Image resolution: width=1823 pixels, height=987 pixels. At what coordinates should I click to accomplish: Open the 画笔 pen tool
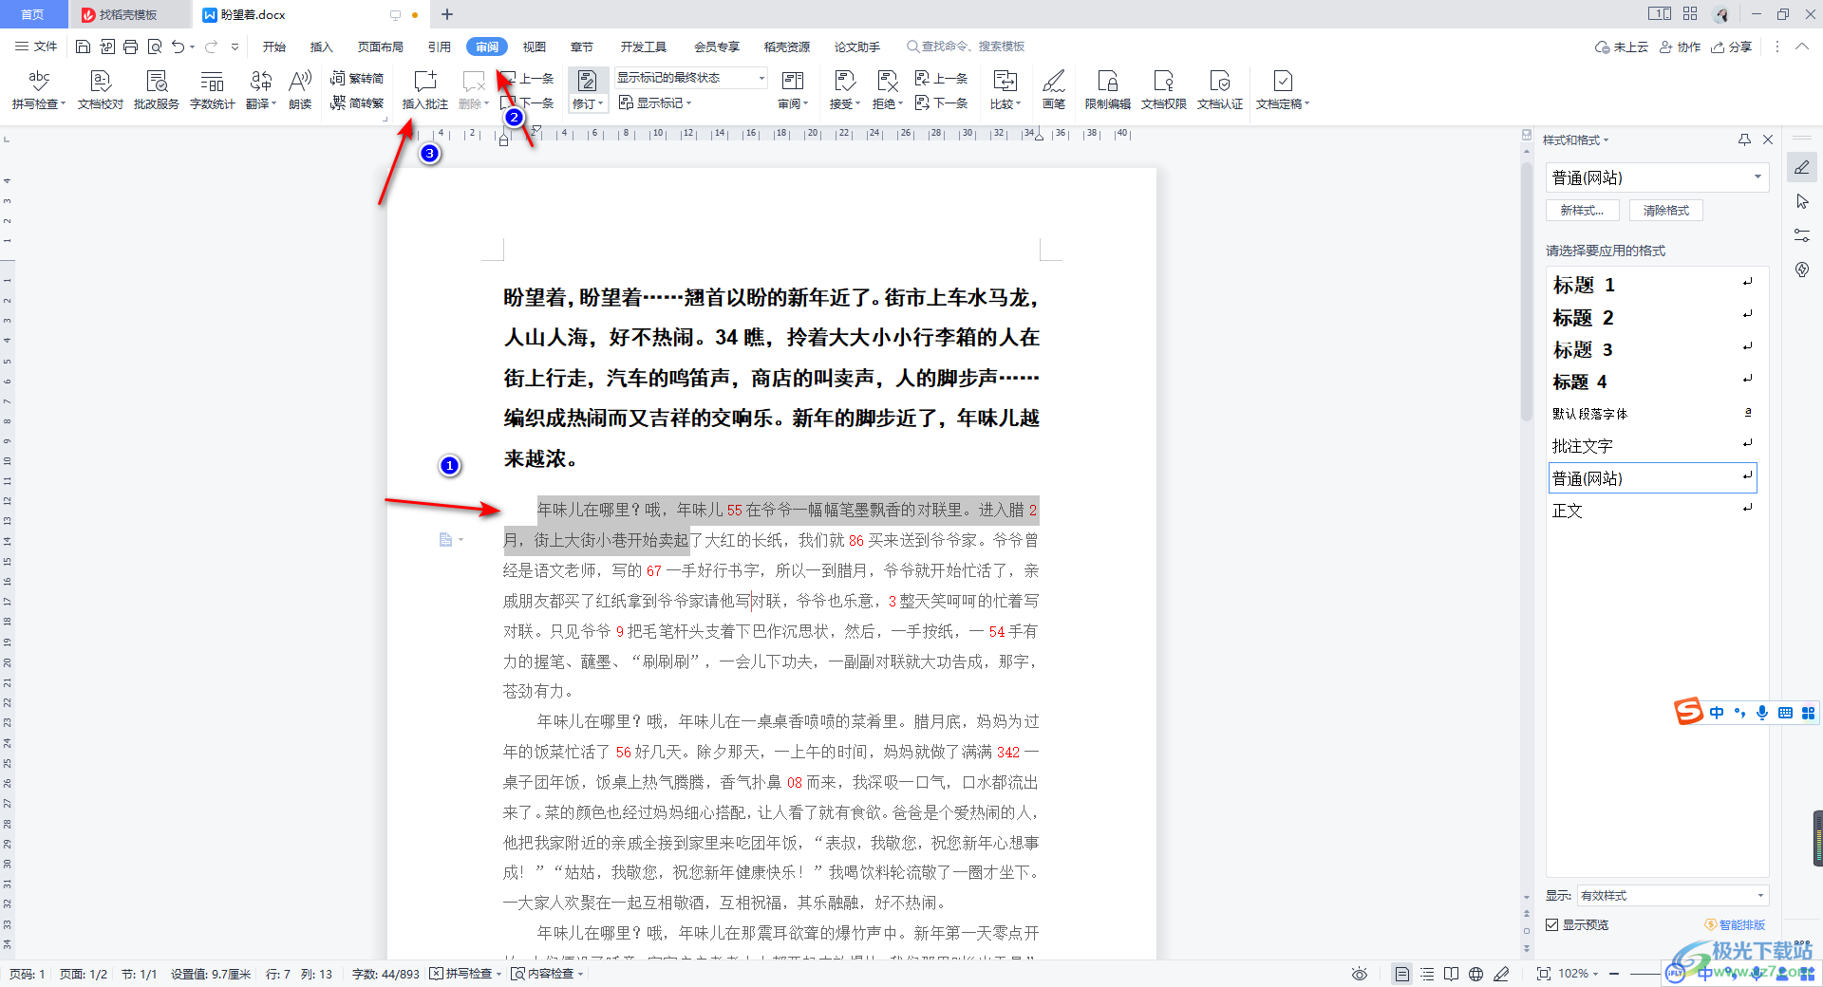[1054, 90]
